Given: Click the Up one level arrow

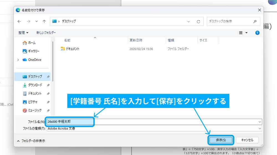Looking at the screenshot, I should [44, 21].
